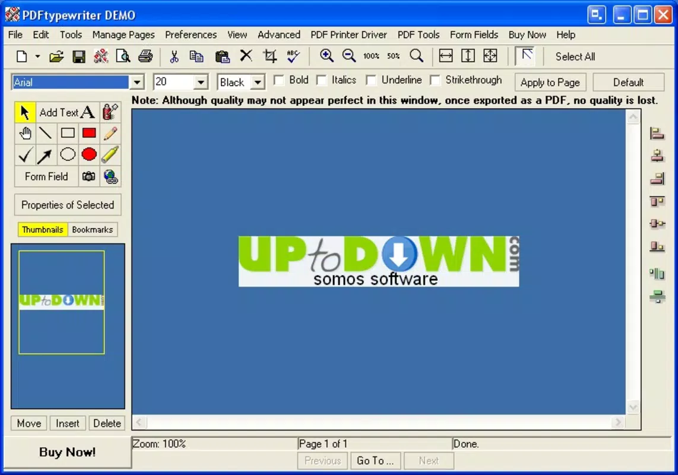Image resolution: width=678 pixels, height=475 pixels.
Task: Click the web link globe tool
Action: click(x=110, y=176)
